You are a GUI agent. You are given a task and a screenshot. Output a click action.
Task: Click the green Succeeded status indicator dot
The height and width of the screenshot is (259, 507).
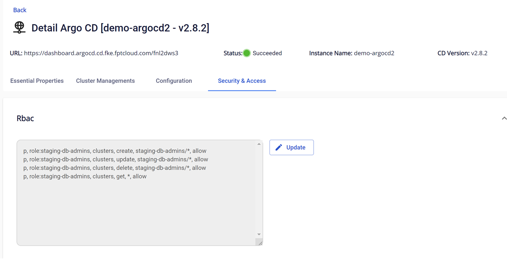[x=247, y=53]
